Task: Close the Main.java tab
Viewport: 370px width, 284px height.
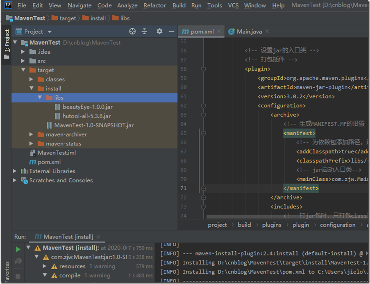Action: tap(267, 31)
